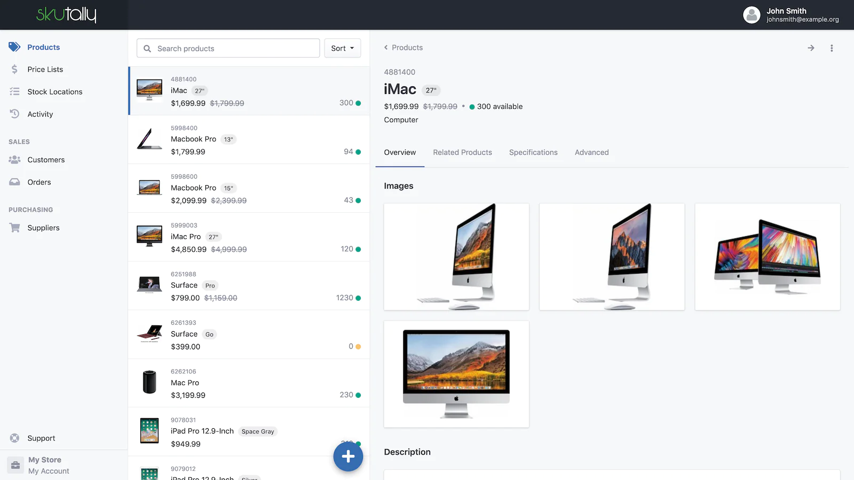Click the Search products field
The height and width of the screenshot is (480, 854).
pos(228,48)
